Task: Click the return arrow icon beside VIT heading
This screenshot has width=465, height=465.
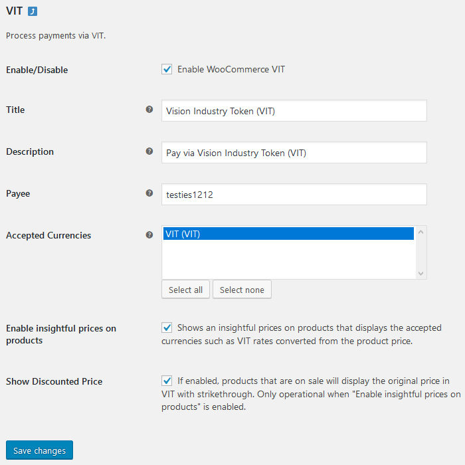Action: (x=33, y=11)
